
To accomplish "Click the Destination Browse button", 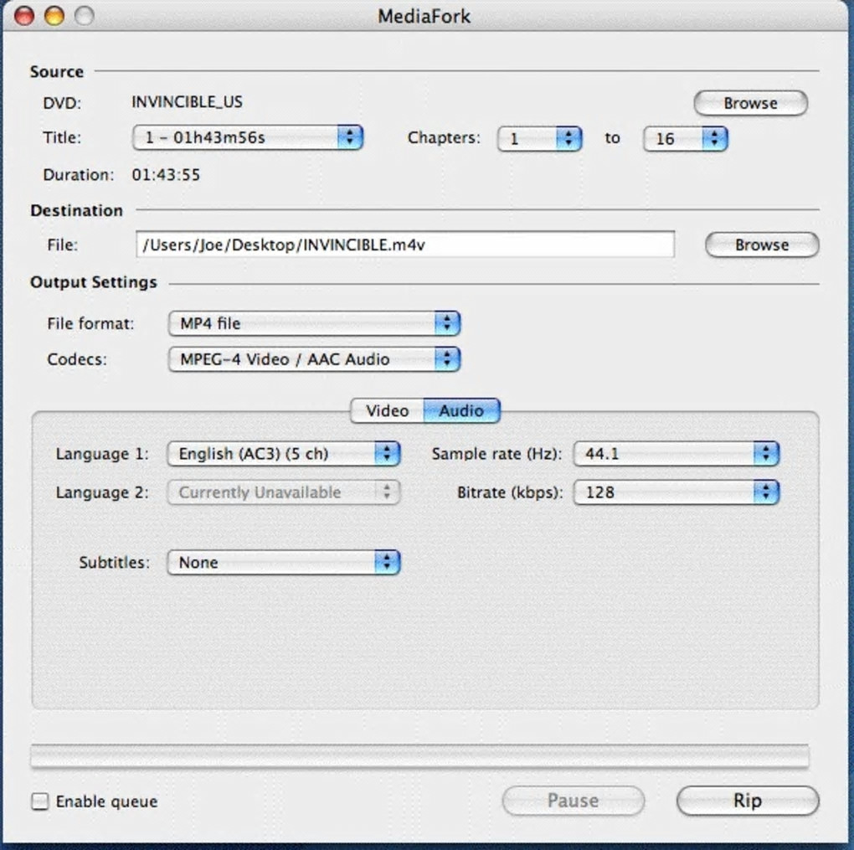I will 762,245.
